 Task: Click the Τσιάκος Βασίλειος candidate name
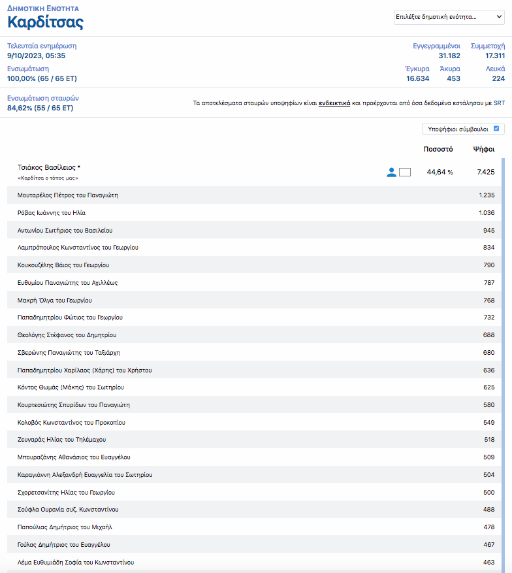tap(47, 168)
